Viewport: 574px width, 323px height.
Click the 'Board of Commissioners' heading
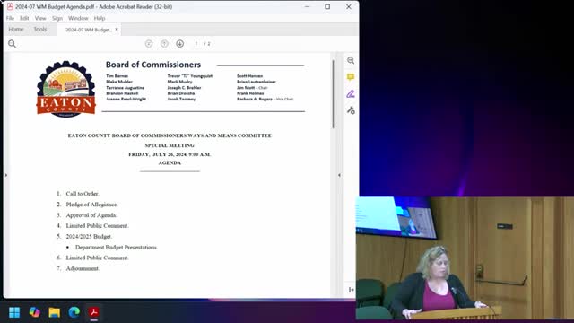pos(153,65)
